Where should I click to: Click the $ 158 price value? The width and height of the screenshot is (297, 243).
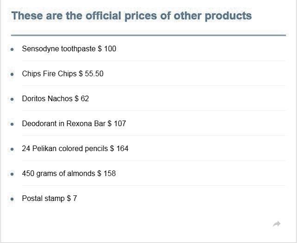tap(106, 173)
